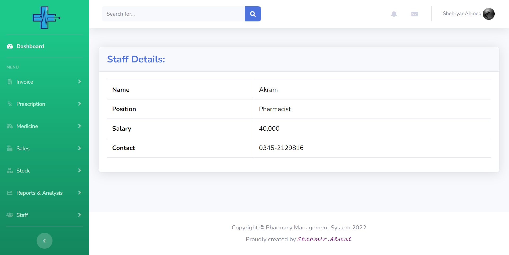The width and height of the screenshot is (509, 255).
Task: Click the Medicine pills icon
Action: point(10,126)
